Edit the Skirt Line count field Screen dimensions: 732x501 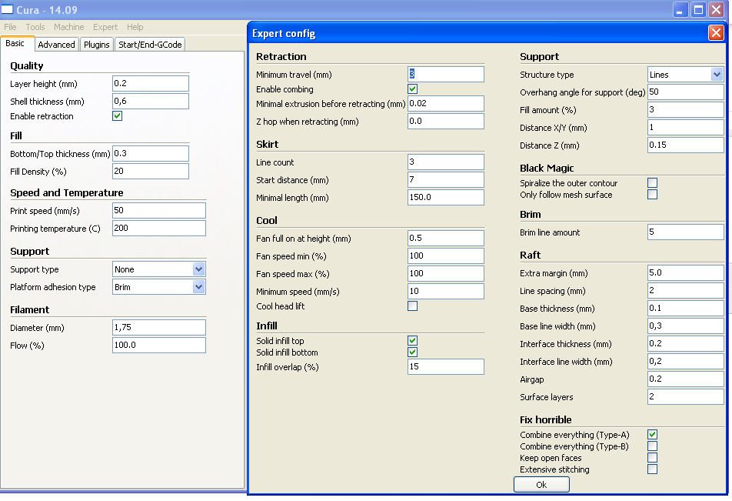point(446,162)
